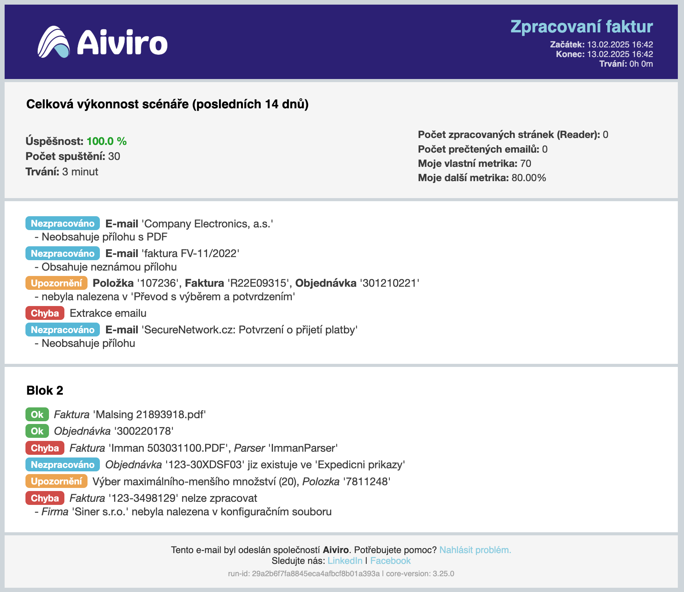Click the Aiviro logo in the header

(103, 42)
